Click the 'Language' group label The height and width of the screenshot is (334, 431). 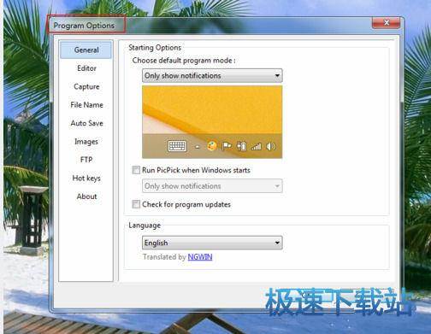[x=145, y=226]
